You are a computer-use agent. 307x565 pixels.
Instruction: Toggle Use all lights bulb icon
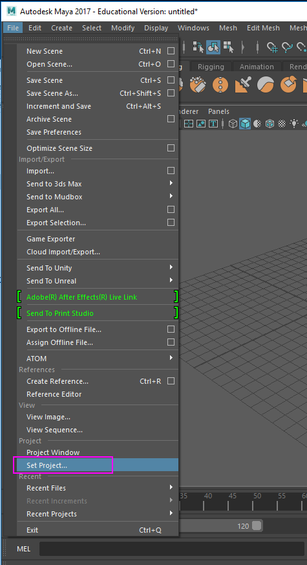[295, 124]
